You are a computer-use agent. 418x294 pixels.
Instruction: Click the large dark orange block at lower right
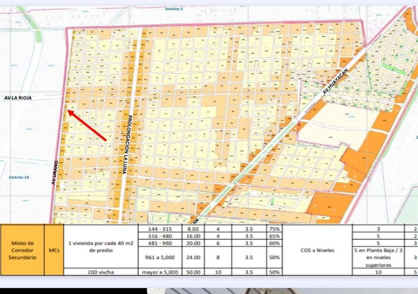tap(331, 205)
